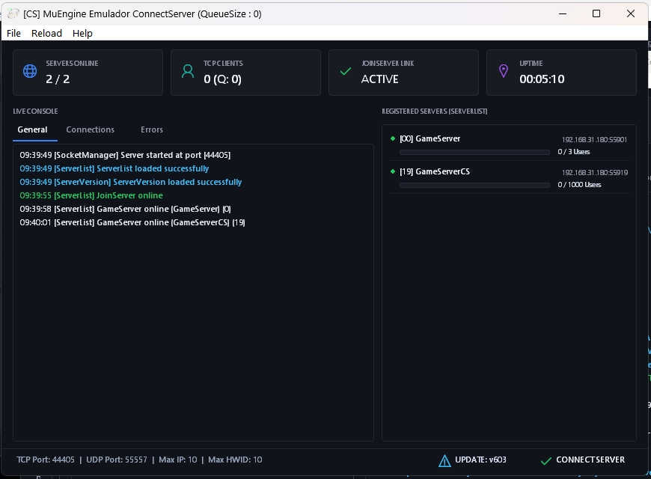Click the checkmark icon in JoinServer Link card

[346, 72]
